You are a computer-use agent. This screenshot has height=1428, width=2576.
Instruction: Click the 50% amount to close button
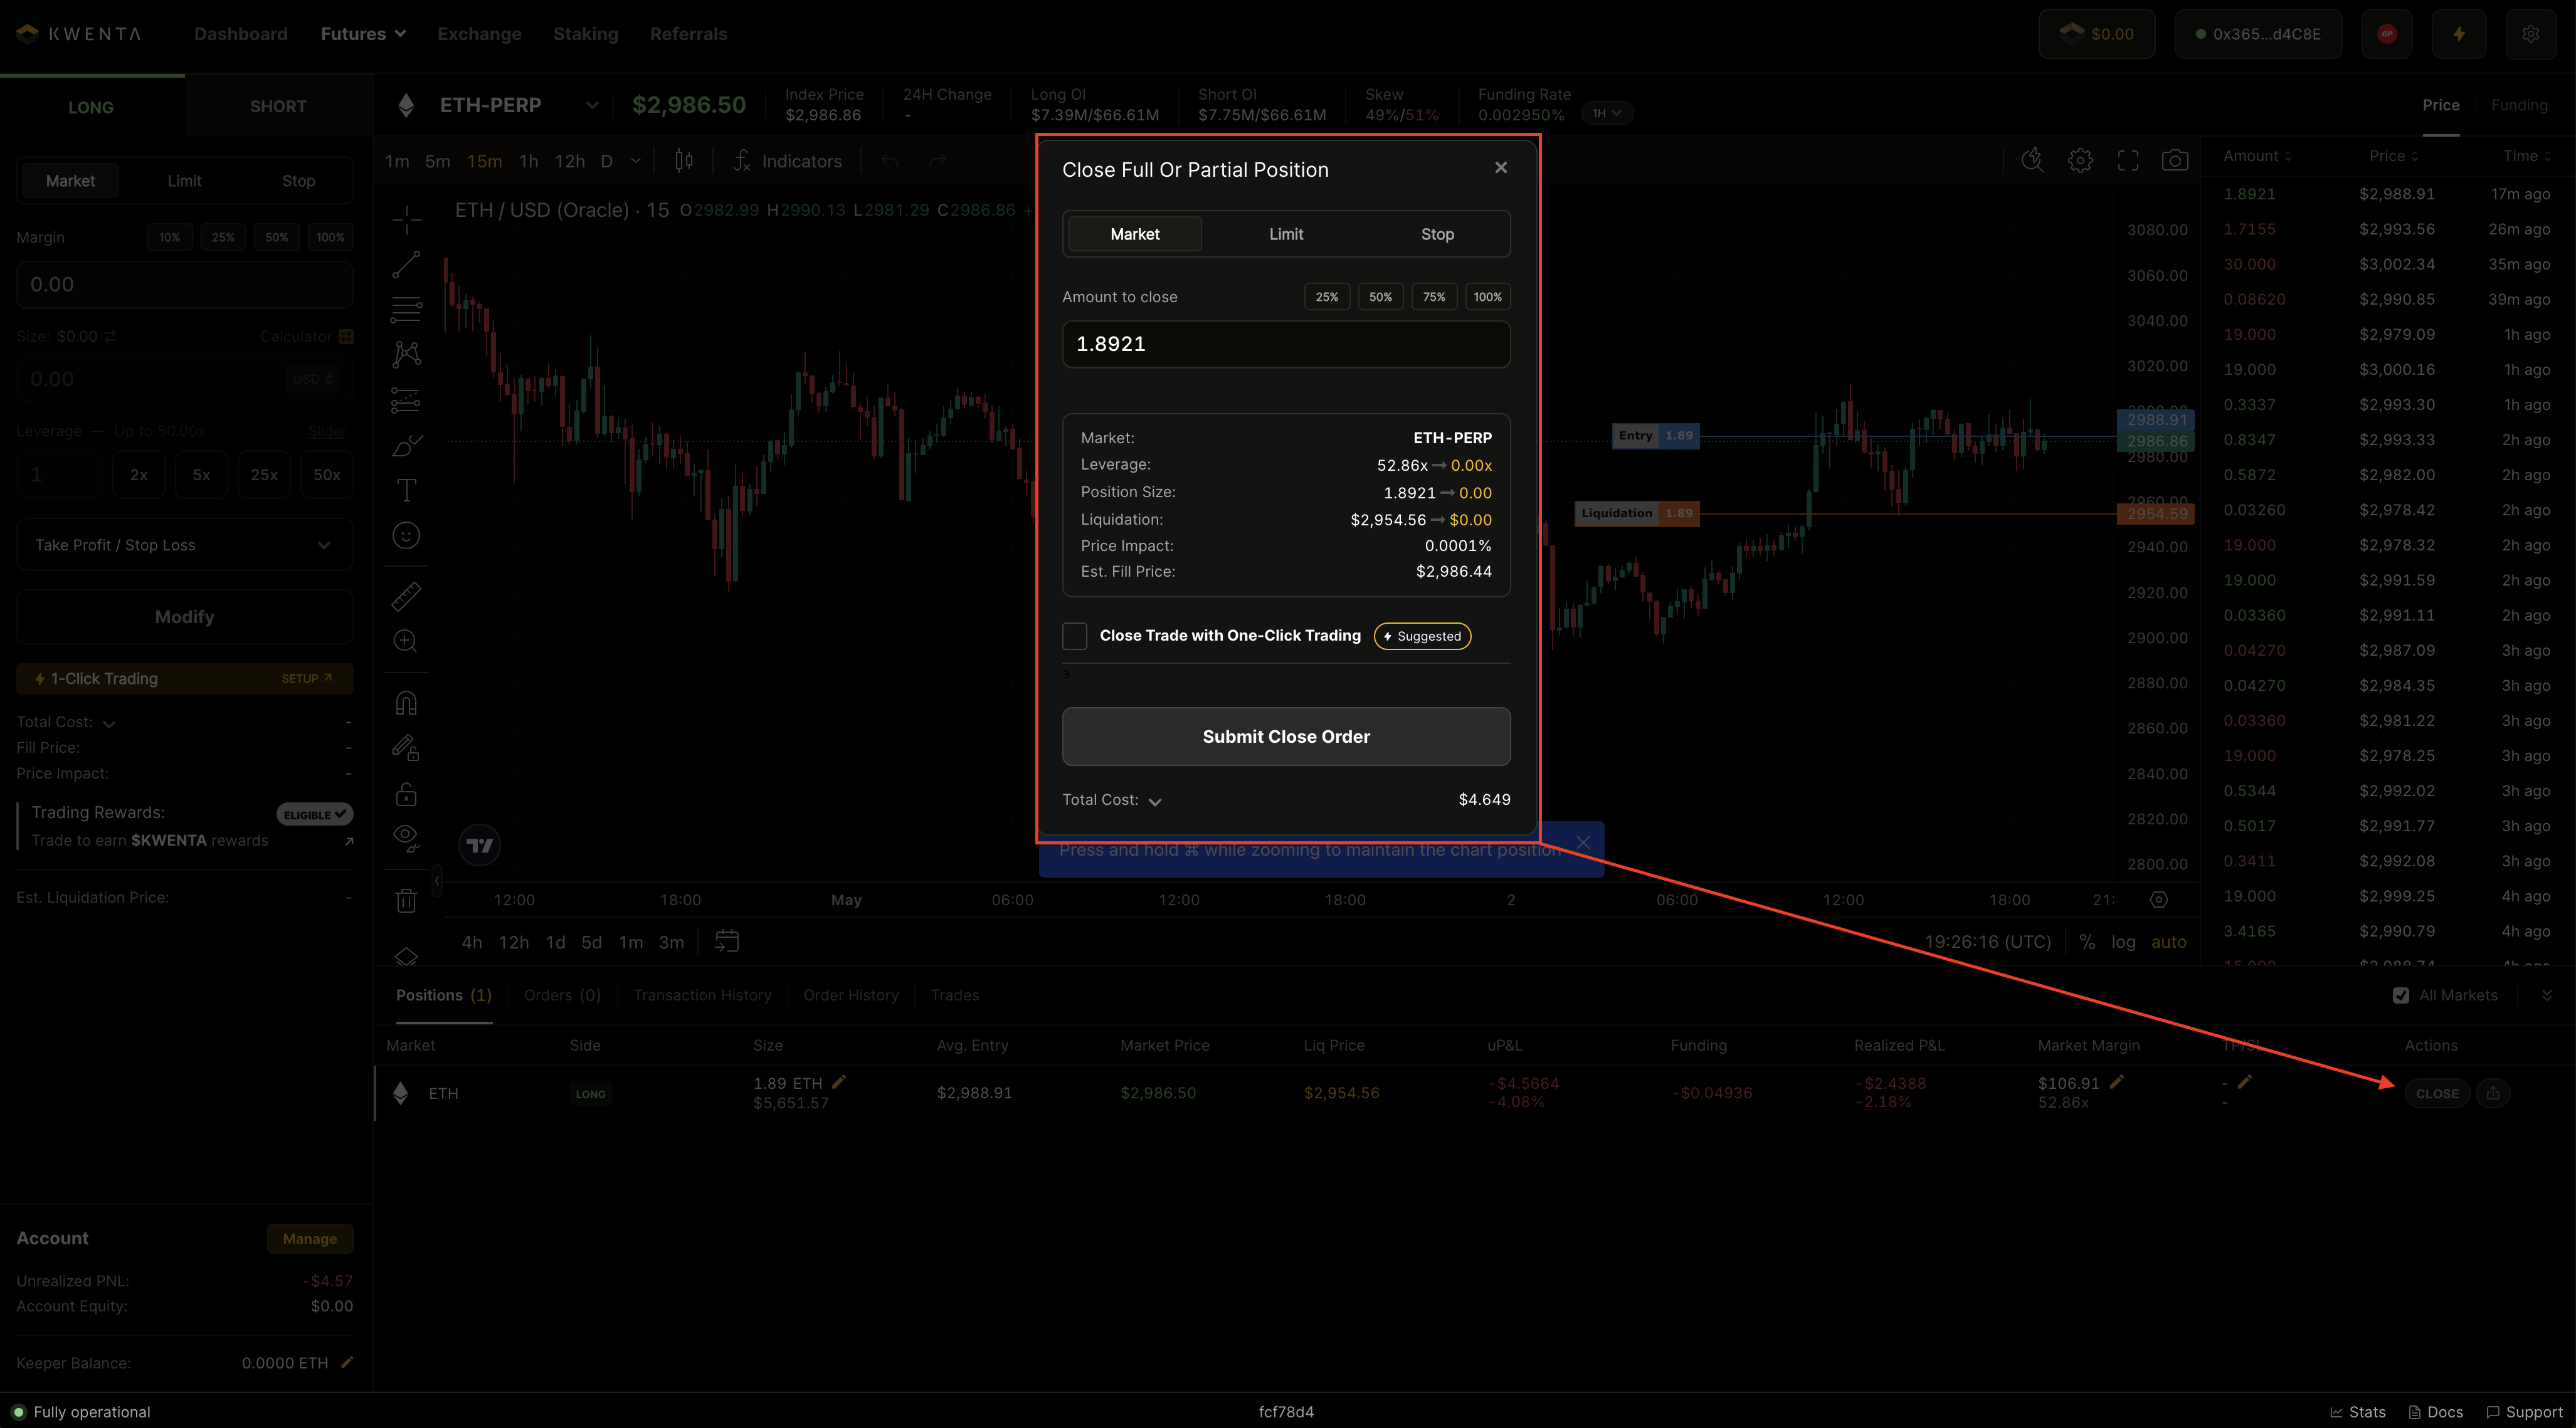point(1380,297)
